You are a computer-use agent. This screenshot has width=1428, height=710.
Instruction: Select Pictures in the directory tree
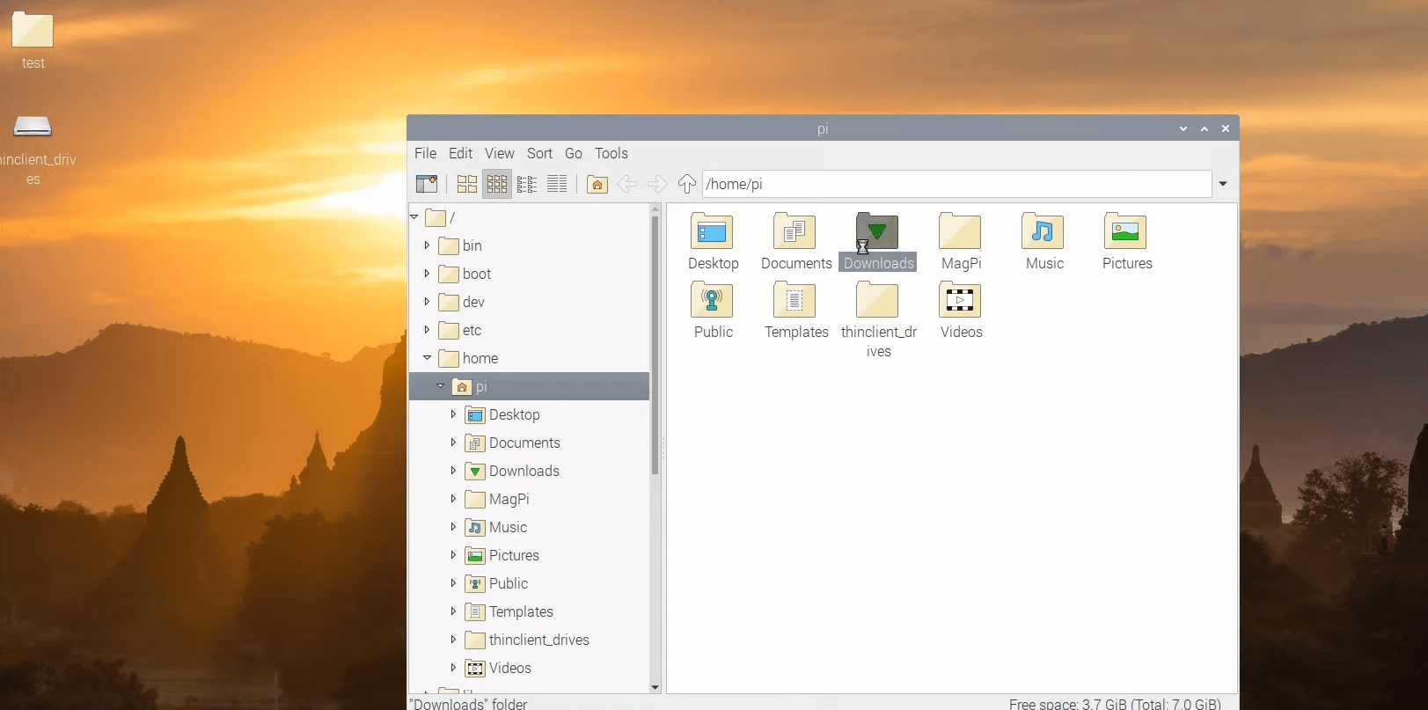pyautogui.click(x=514, y=555)
